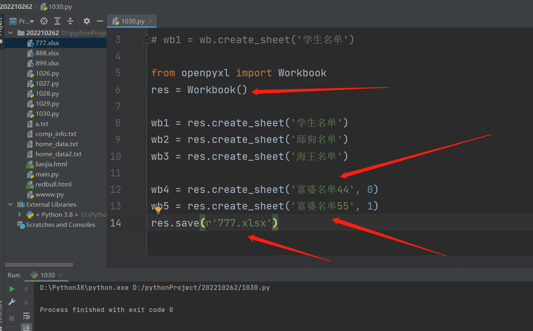The height and width of the screenshot is (331, 533).
Task: Select home_data.txt in project tree
Action: (x=56, y=144)
